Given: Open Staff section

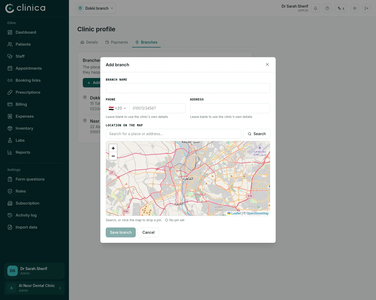Looking at the screenshot, I should click(x=34, y=56).
